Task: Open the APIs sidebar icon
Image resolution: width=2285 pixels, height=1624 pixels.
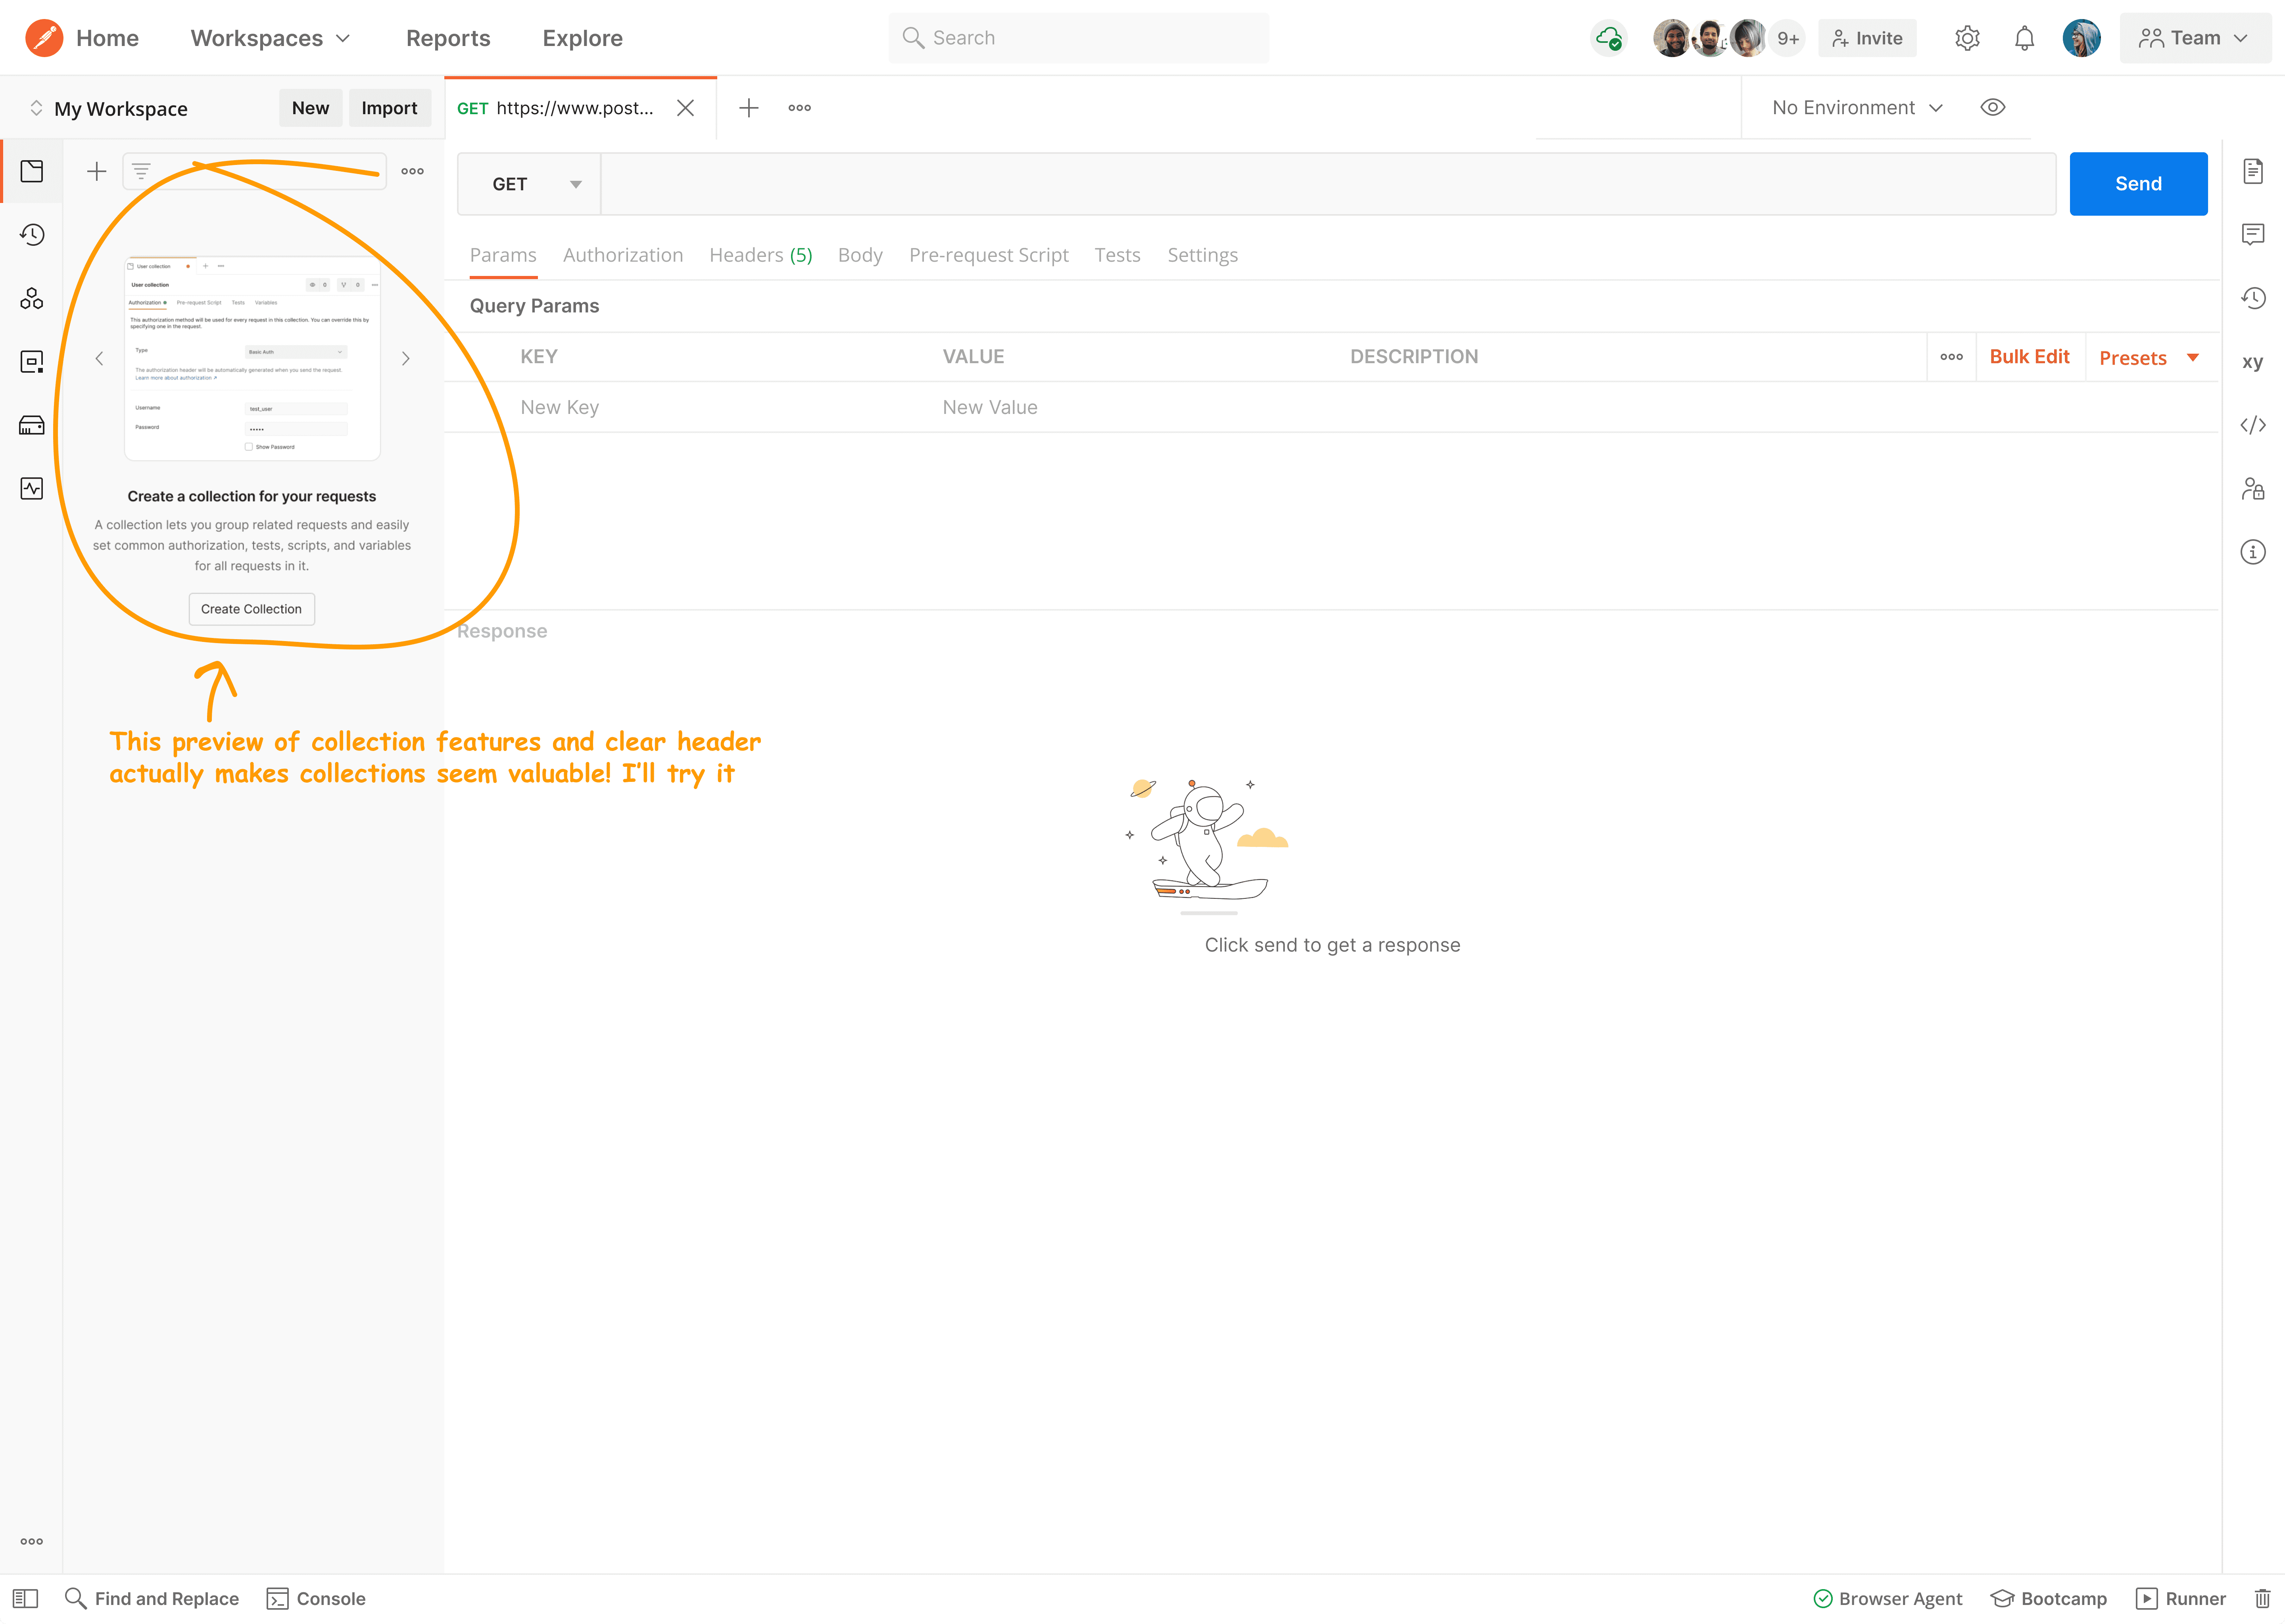Action: tap(32, 298)
